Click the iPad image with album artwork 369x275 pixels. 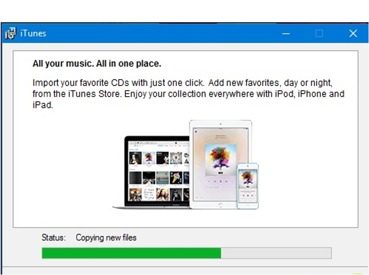click(221, 164)
